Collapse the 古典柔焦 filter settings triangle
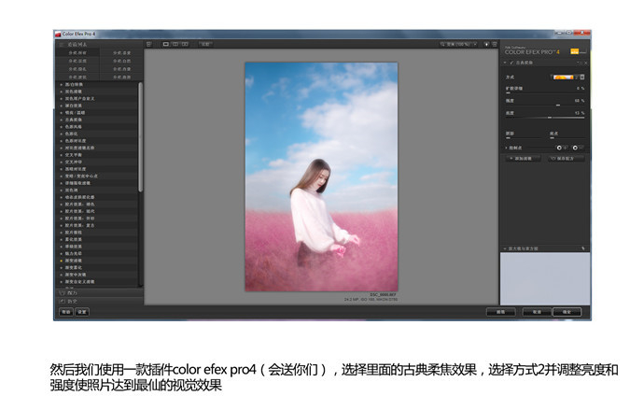The height and width of the screenshot is (396, 644). click(505, 63)
